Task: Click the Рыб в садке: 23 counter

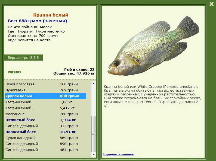Action: [x=79, y=69]
